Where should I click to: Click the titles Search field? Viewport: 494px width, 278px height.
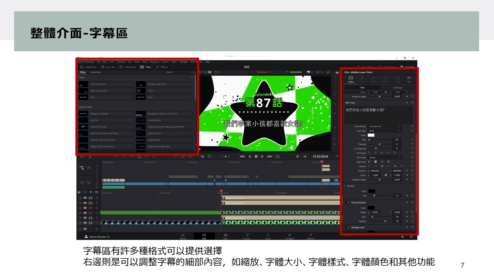coord(177,72)
